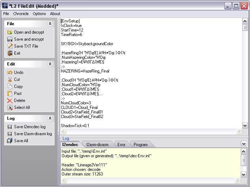Click the Save All log icon
Screen dimensions: 250x187
click(10, 141)
